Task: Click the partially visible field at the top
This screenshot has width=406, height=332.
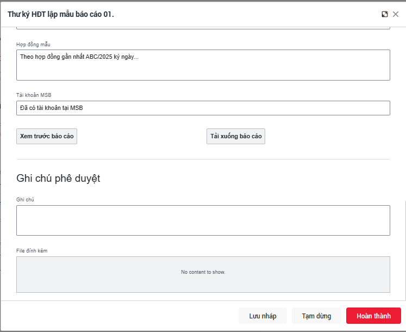Action: pos(203,27)
